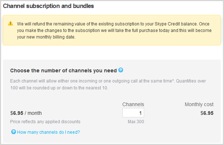Click 'new monthly billing date' notice line
Viewport: 224px width, 145px height.
46,37
